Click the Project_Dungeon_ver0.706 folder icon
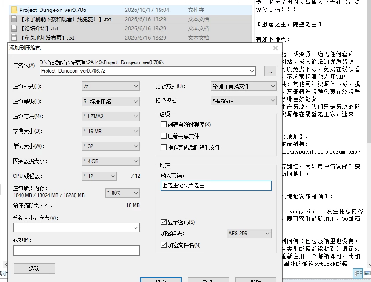This screenshot has height=282, width=371. (x=14, y=10)
